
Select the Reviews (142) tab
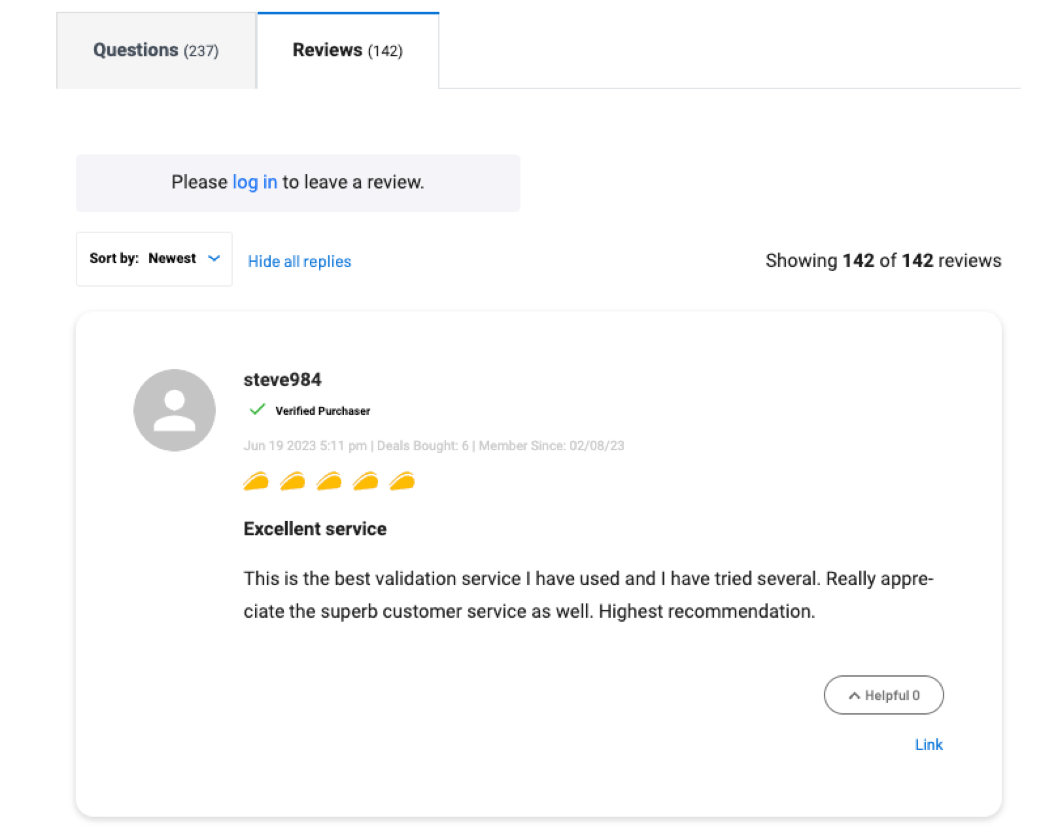(x=348, y=50)
